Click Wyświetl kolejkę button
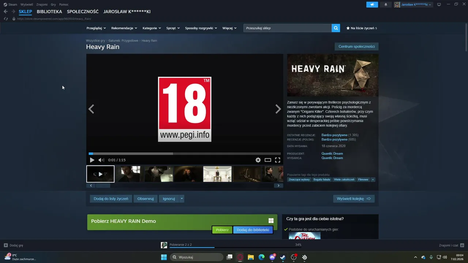Image resolution: width=468 pixels, height=263 pixels. [x=354, y=199]
